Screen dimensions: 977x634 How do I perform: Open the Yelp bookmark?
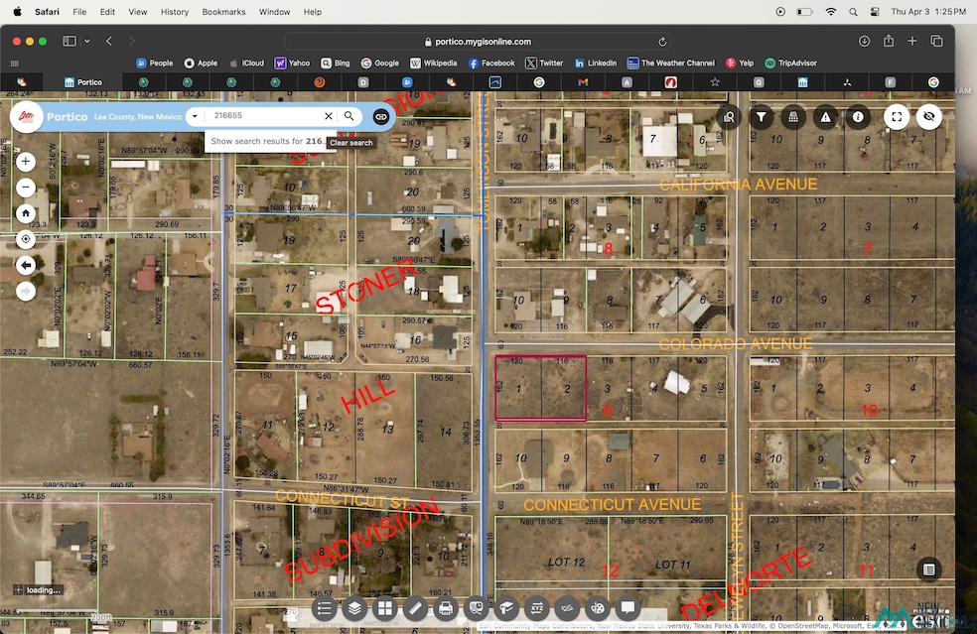pos(741,63)
